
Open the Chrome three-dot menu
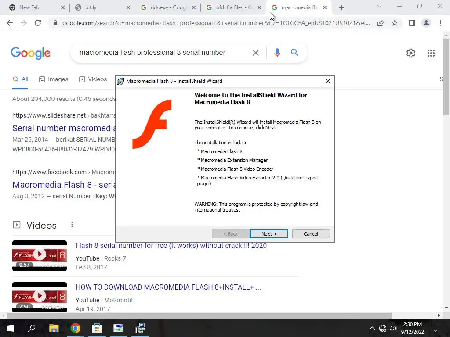(x=440, y=23)
